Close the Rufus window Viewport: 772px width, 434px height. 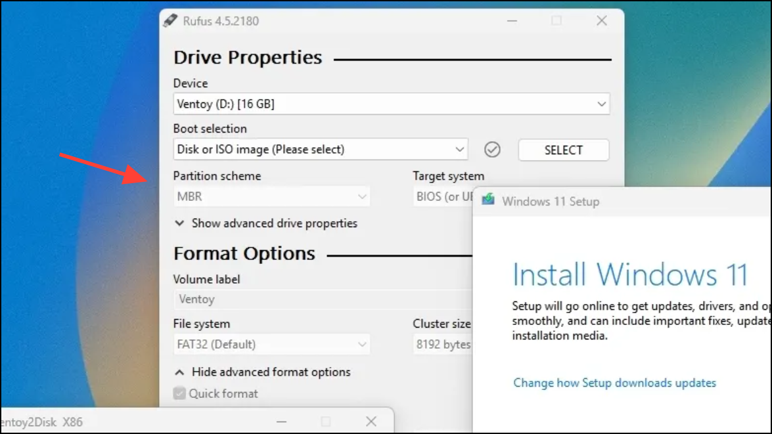[x=602, y=20]
